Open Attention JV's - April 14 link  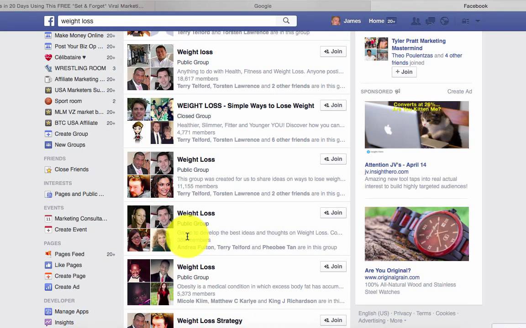tap(395, 164)
